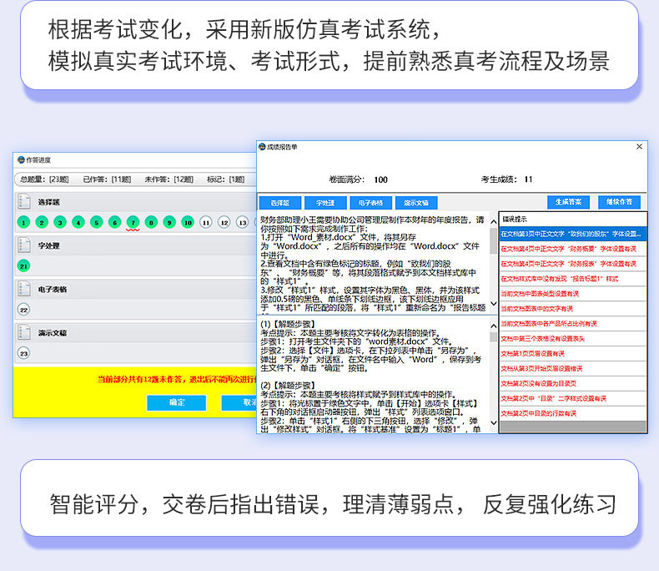The image size is (659, 571).
Task: Select error row 目录 二字样式设置有误
Action: 572,398
